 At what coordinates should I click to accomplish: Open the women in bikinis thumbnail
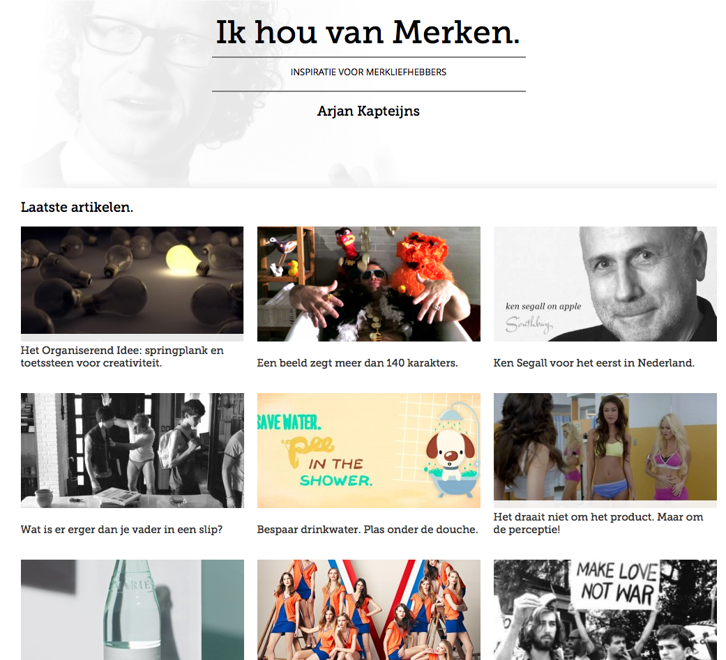[605, 447]
